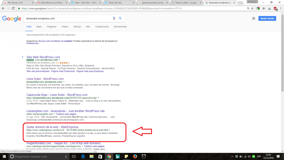Click the network icon in the system tray
284x160 pixels.
click(x=245, y=157)
